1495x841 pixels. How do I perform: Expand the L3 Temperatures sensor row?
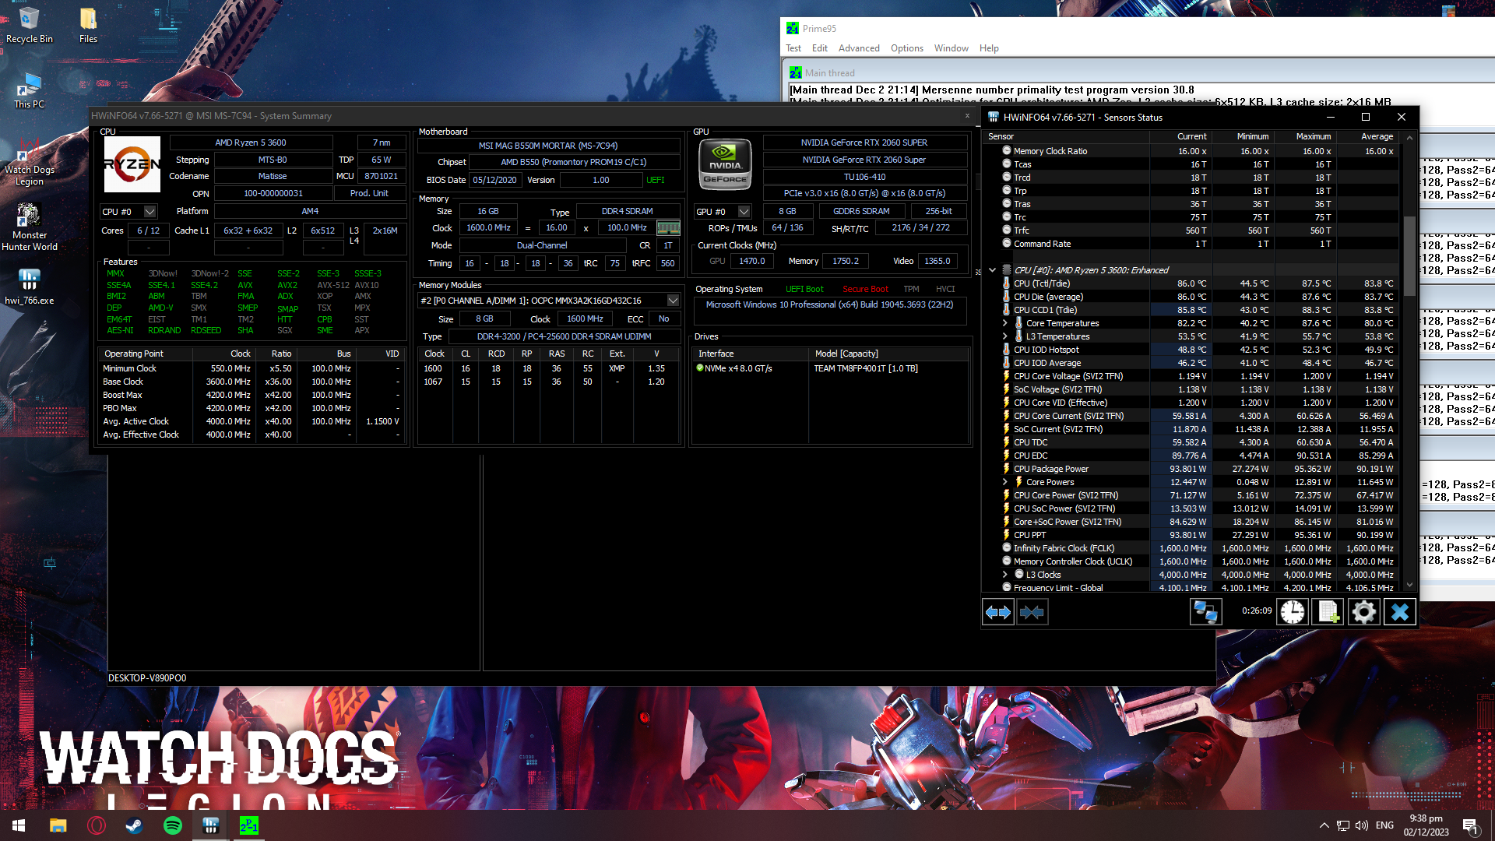pyautogui.click(x=1004, y=336)
